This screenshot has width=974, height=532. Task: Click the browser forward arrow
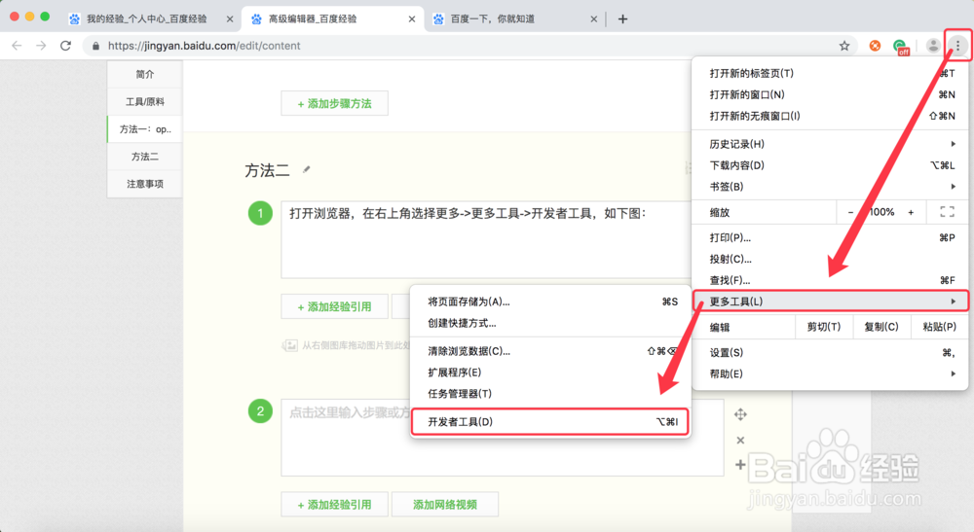click(41, 46)
